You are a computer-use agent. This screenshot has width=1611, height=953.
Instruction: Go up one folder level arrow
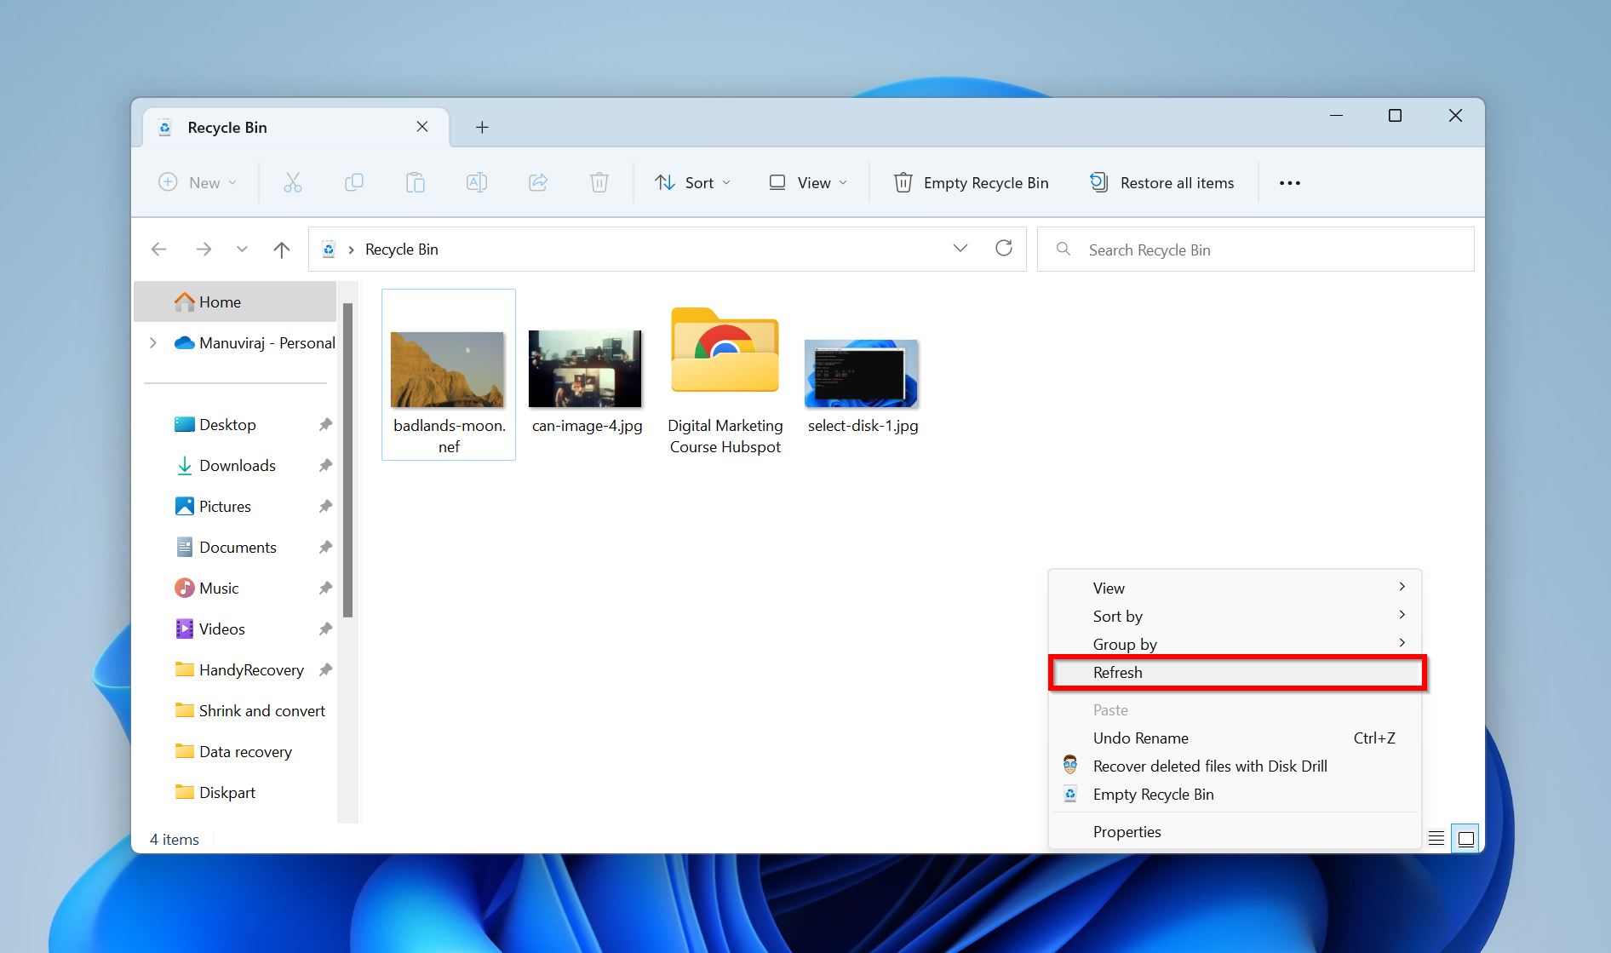(x=282, y=249)
